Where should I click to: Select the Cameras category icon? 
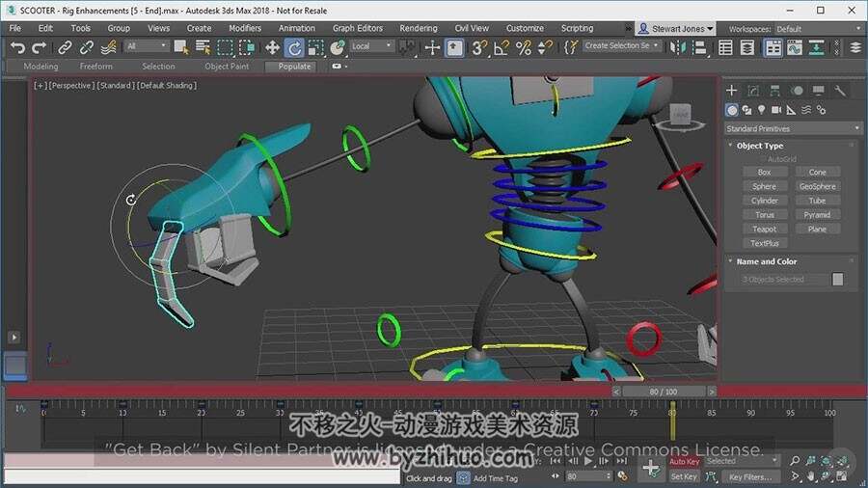point(776,110)
